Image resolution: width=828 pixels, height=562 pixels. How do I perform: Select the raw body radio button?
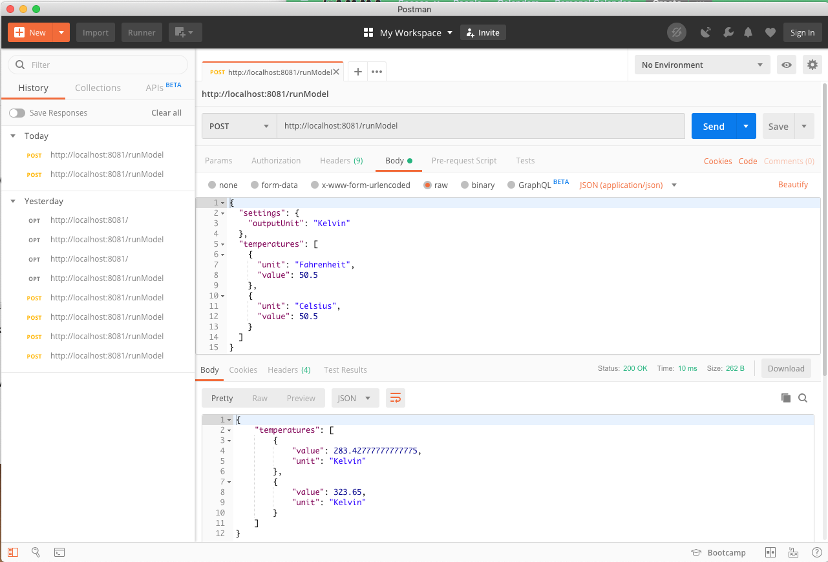[x=427, y=185]
